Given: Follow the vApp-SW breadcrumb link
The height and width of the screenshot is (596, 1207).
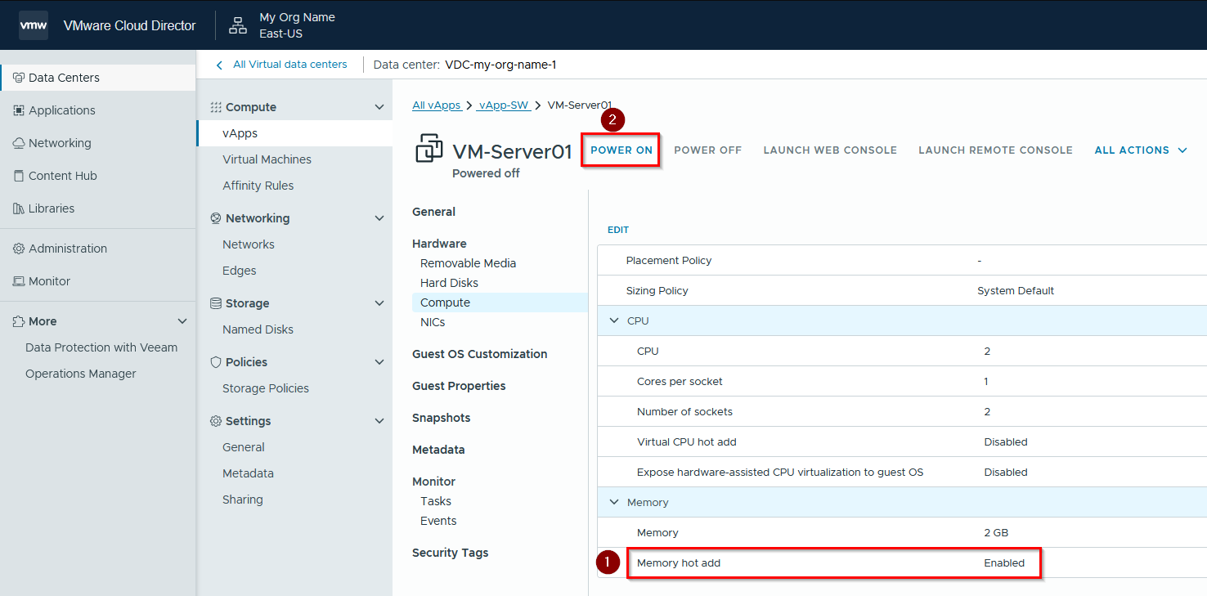Looking at the screenshot, I should coord(504,105).
